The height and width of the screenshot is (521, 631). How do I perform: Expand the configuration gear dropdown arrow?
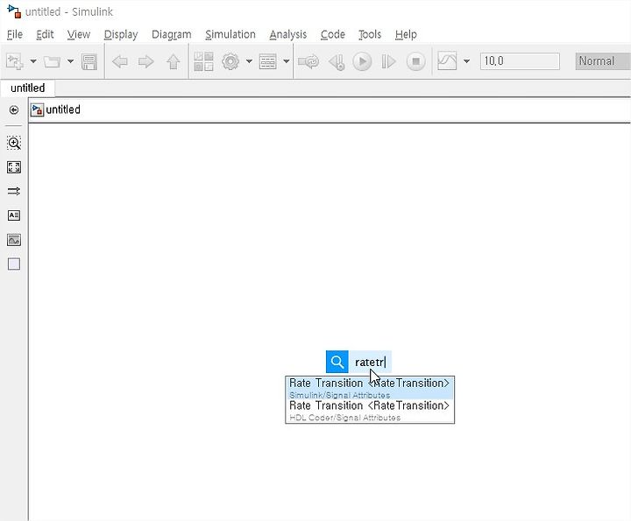coord(249,61)
